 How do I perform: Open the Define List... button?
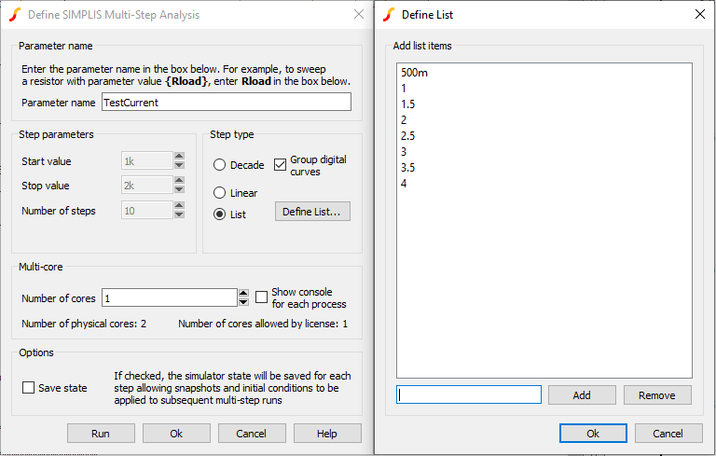click(313, 212)
